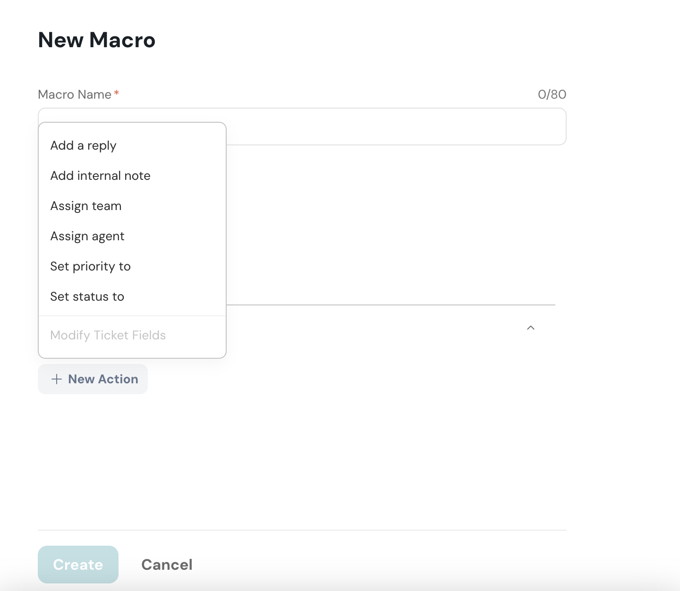The height and width of the screenshot is (591, 680).
Task: Cancel the new macro creation
Action: pyautogui.click(x=167, y=565)
